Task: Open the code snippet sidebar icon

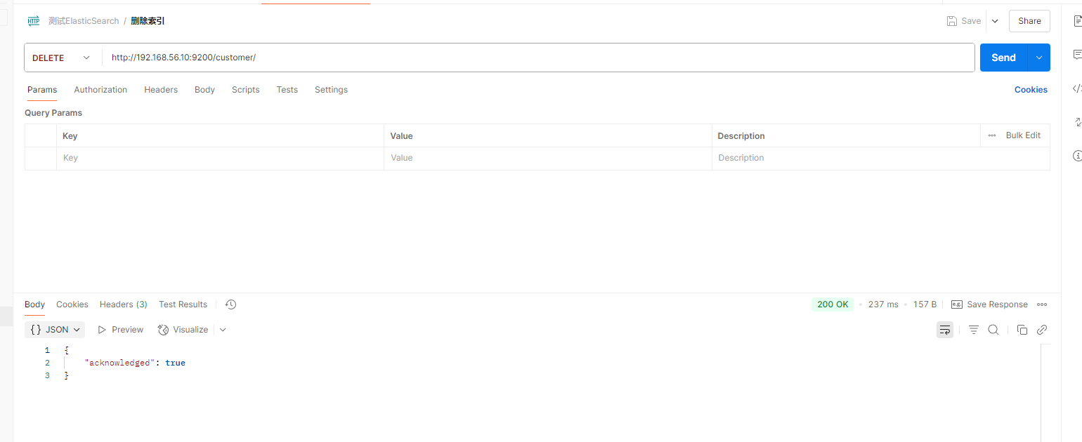Action: [x=1077, y=88]
